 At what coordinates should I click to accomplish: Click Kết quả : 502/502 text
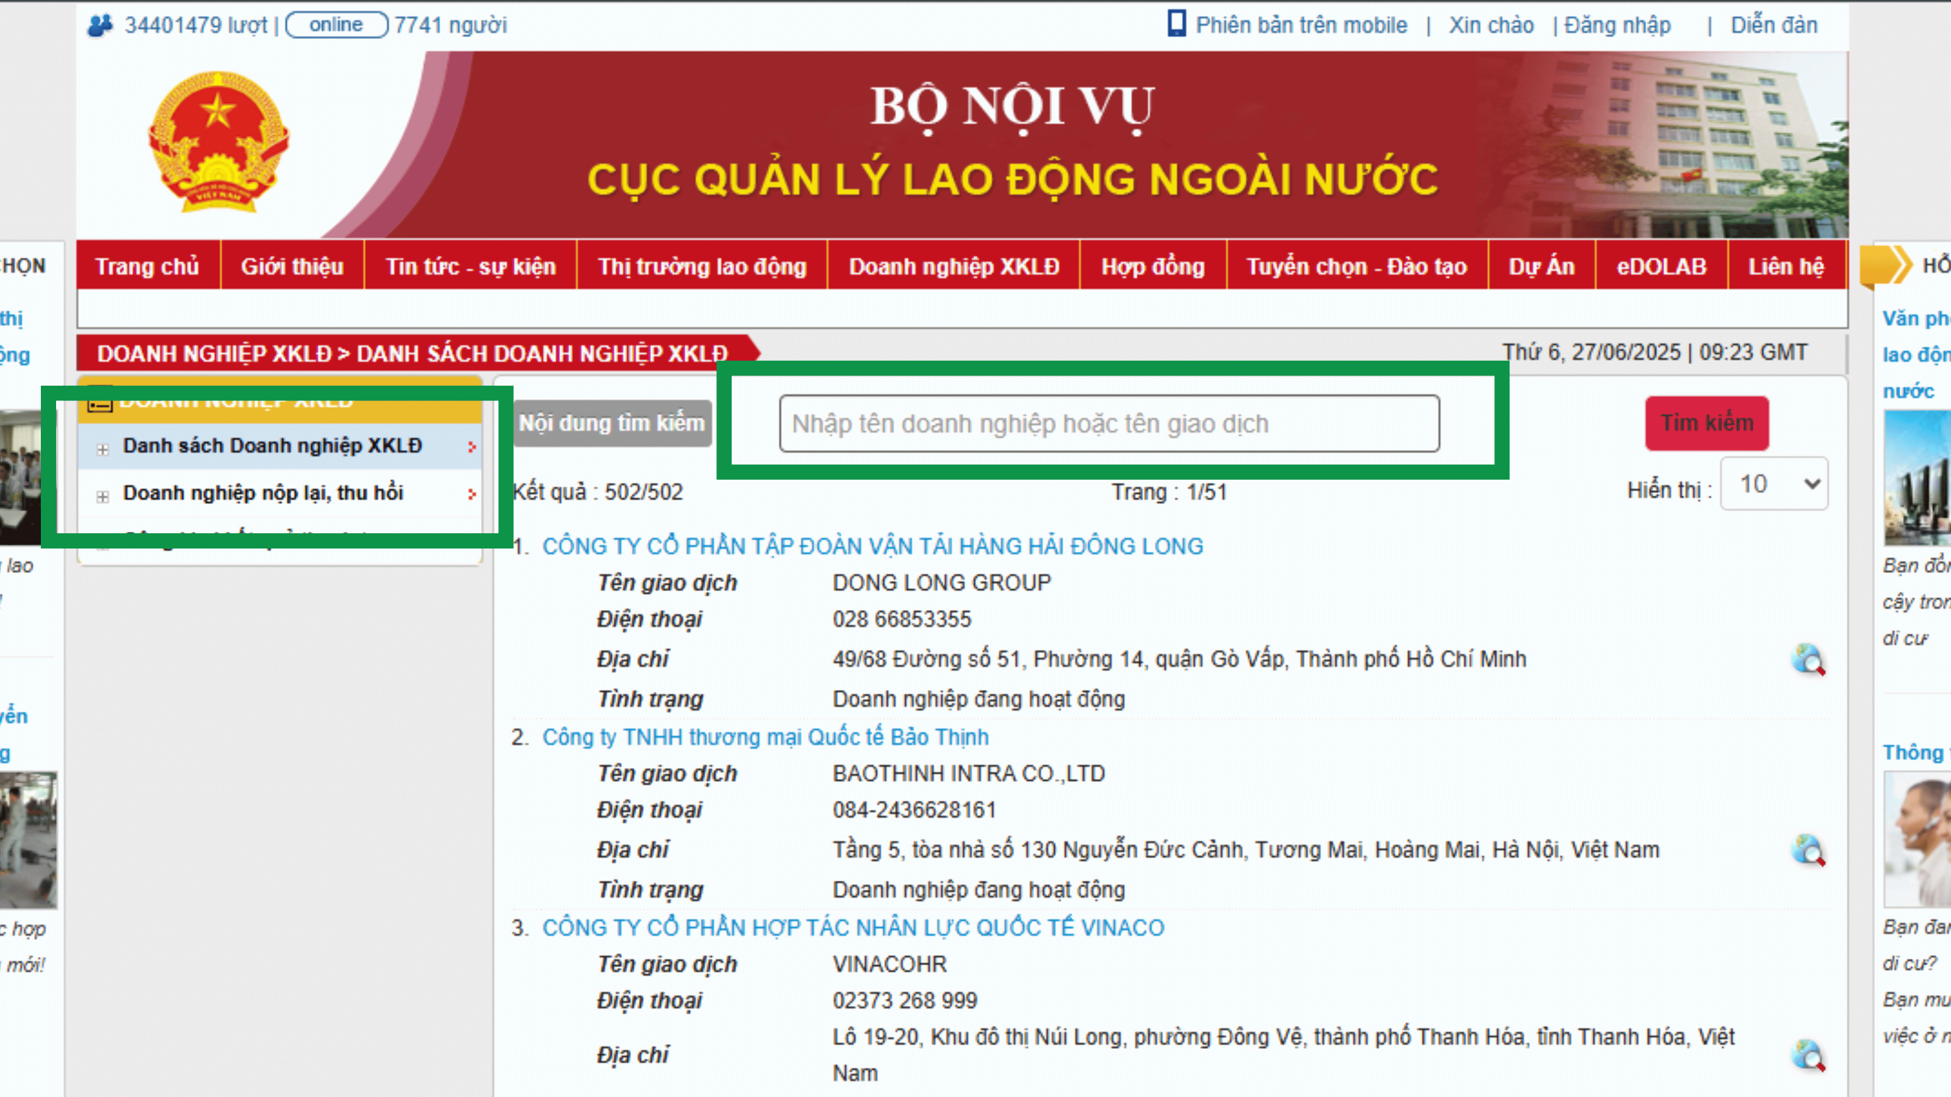pos(597,492)
